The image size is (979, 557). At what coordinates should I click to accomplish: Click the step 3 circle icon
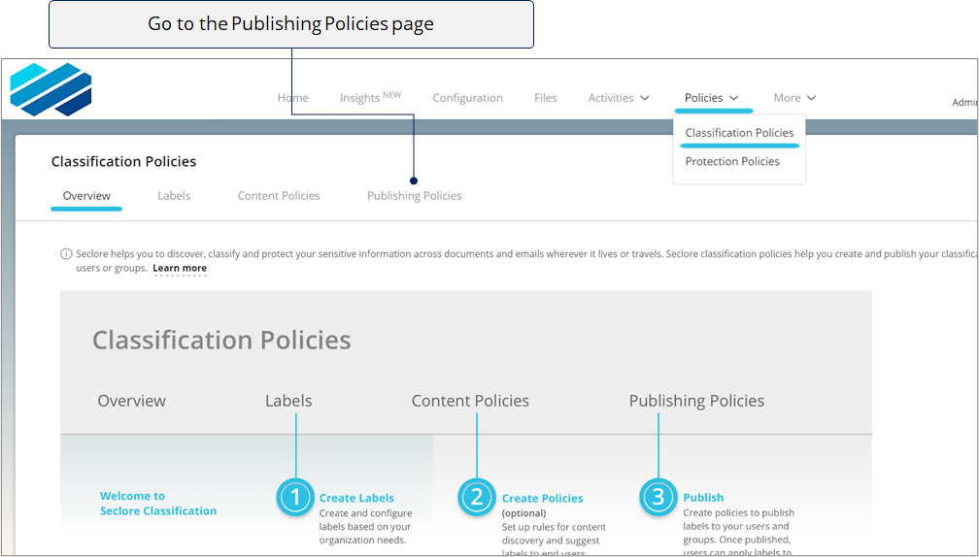[658, 498]
